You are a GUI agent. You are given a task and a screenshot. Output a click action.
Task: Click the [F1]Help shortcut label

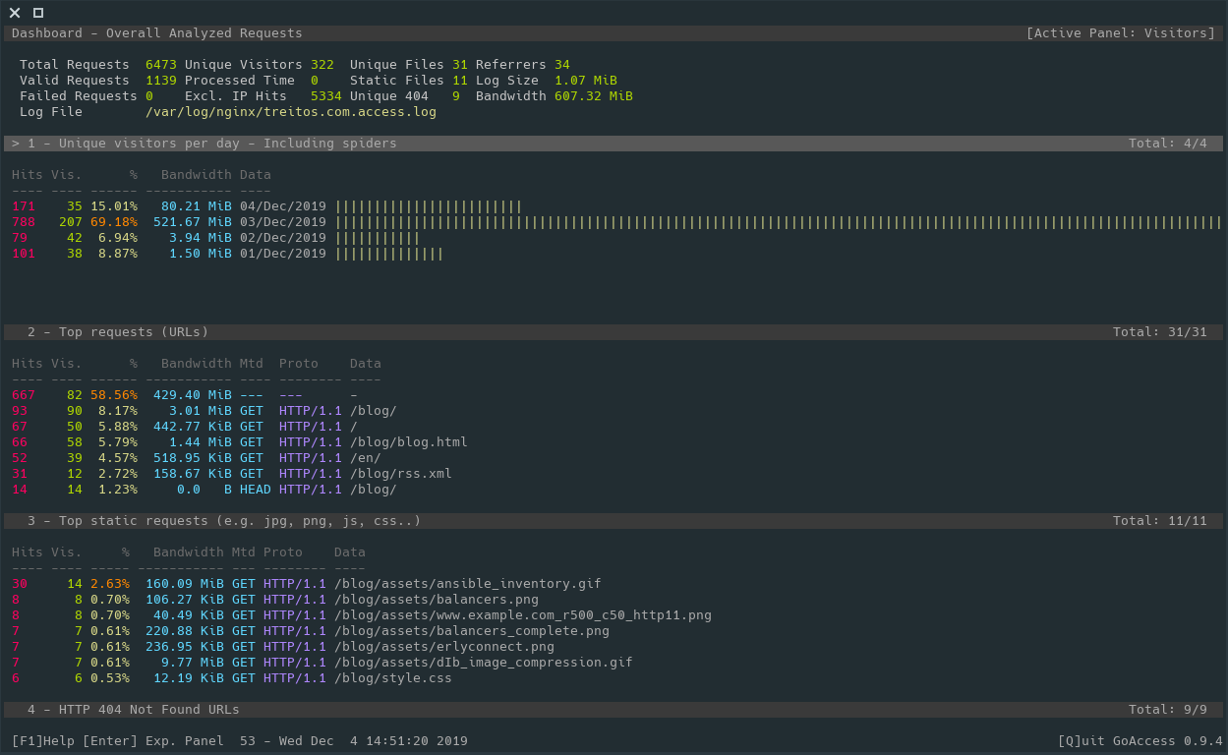point(43,741)
